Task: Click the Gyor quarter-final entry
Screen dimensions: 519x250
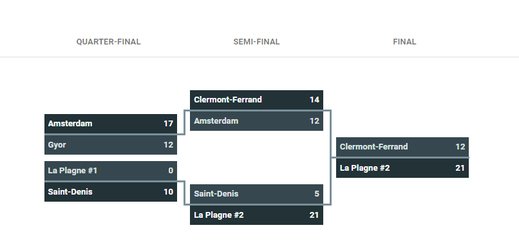Action: point(111,145)
